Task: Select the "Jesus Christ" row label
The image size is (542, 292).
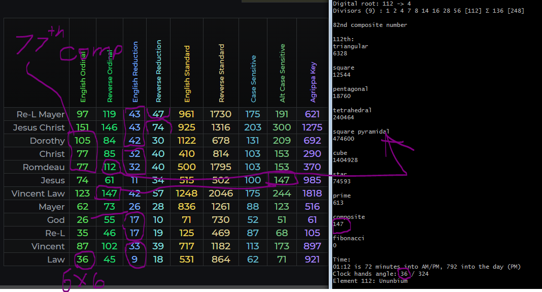Action: (39, 127)
